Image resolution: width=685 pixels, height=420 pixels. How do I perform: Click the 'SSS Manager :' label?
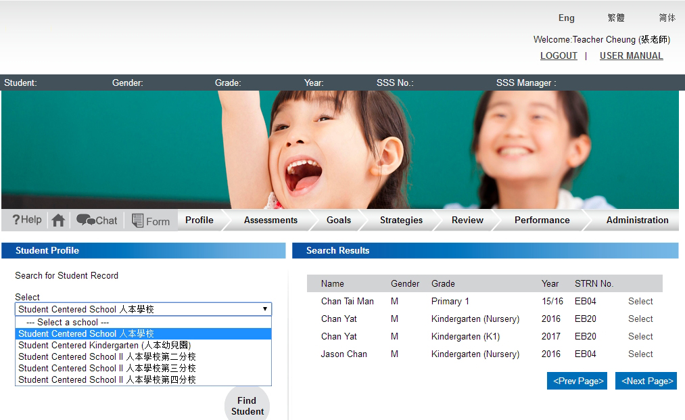click(x=526, y=83)
